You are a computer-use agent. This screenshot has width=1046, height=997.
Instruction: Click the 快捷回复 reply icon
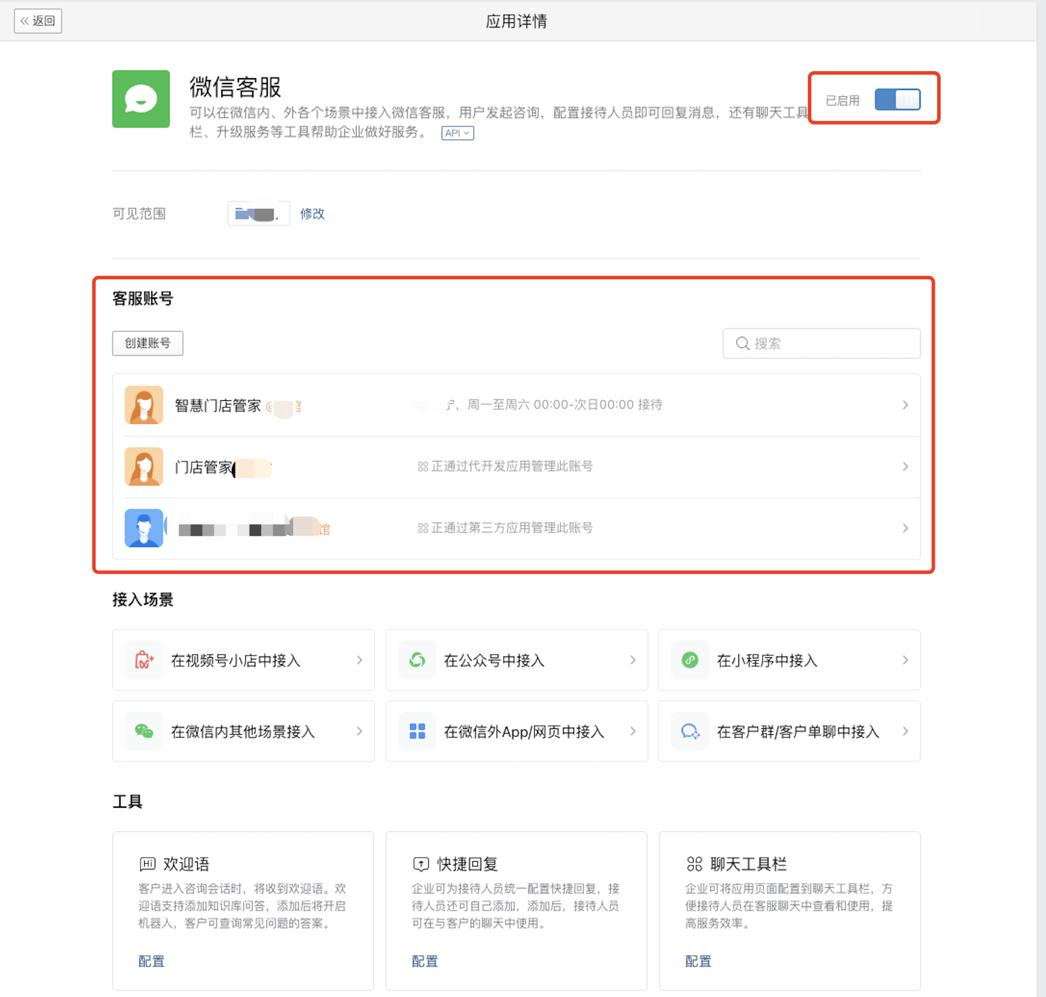(421, 864)
